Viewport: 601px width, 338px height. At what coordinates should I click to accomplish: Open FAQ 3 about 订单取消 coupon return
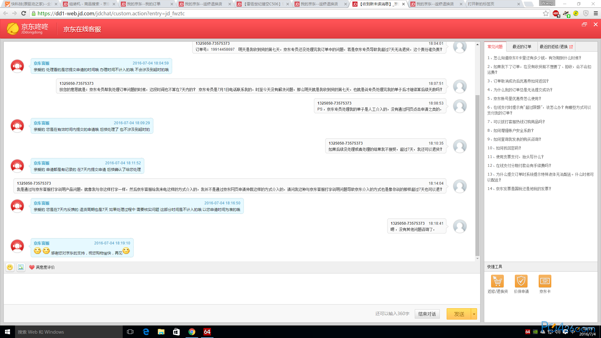tap(518, 81)
